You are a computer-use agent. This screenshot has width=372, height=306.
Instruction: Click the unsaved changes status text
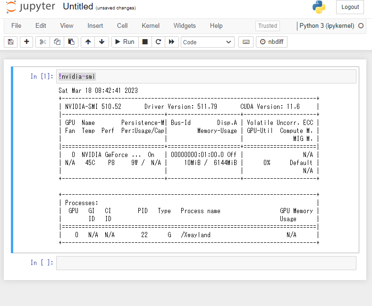click(116, 8)
